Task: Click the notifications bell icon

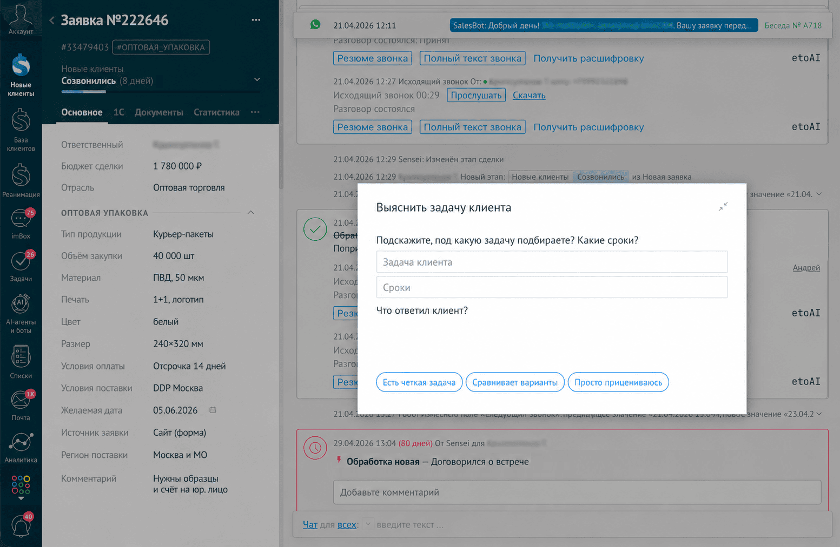Action: click(21, 525)
